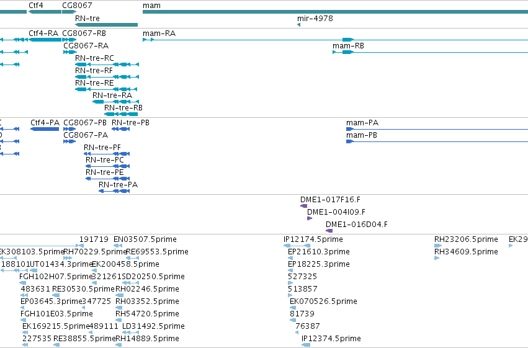This screenshot has width=528, height=348.
Task: Select the RN-tre-RE transcript label
Action: [x=94, y=83]
